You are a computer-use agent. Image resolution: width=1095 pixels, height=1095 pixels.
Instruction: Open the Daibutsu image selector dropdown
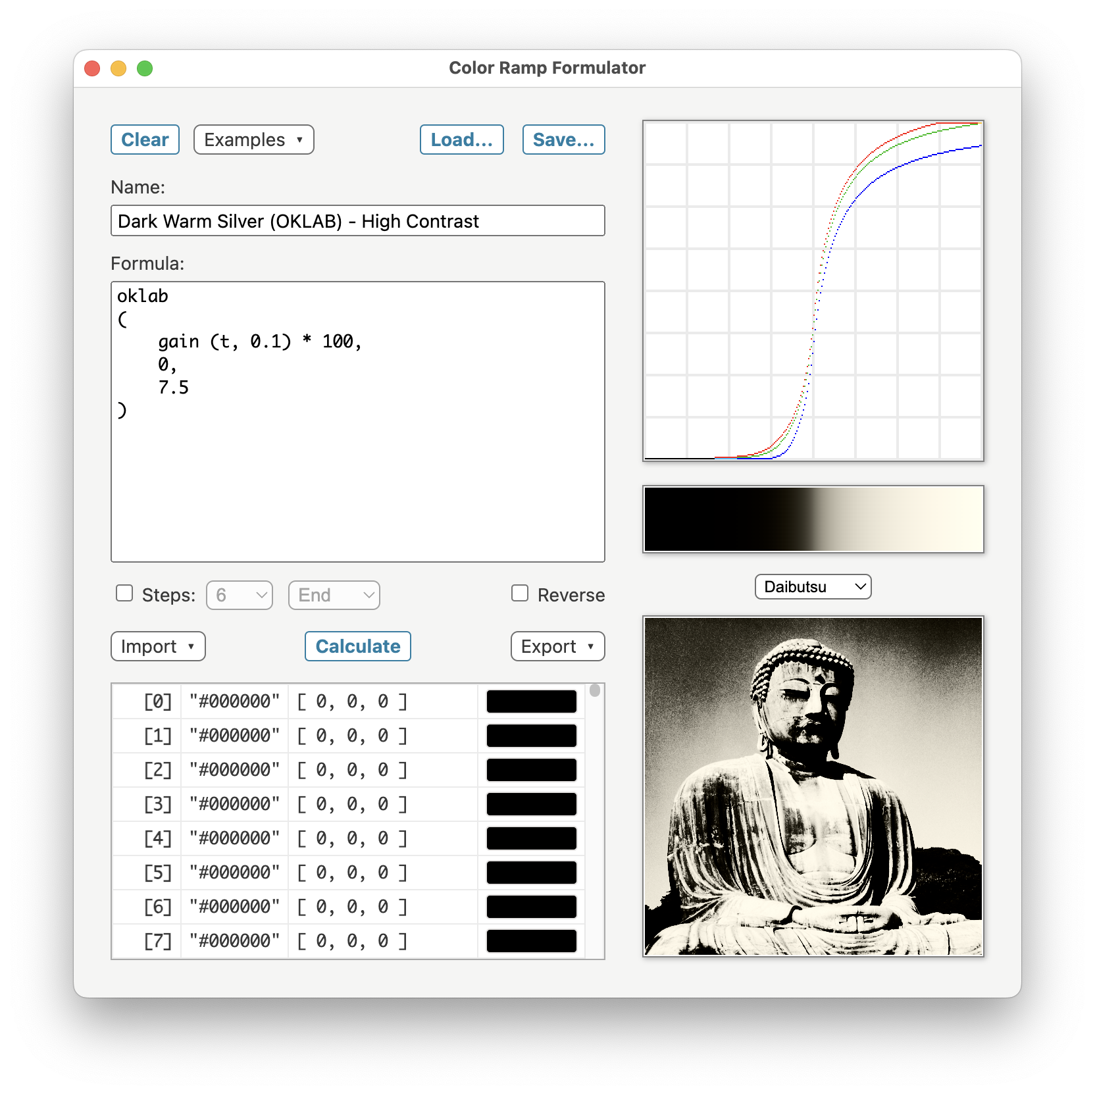click(813, 586)
